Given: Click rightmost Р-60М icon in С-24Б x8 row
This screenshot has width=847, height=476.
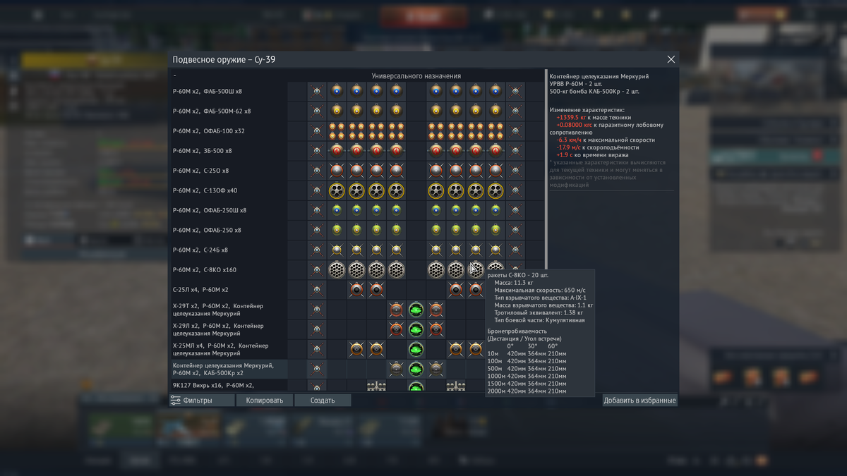Looking at the screenshot, I should [x=515, y=250].
